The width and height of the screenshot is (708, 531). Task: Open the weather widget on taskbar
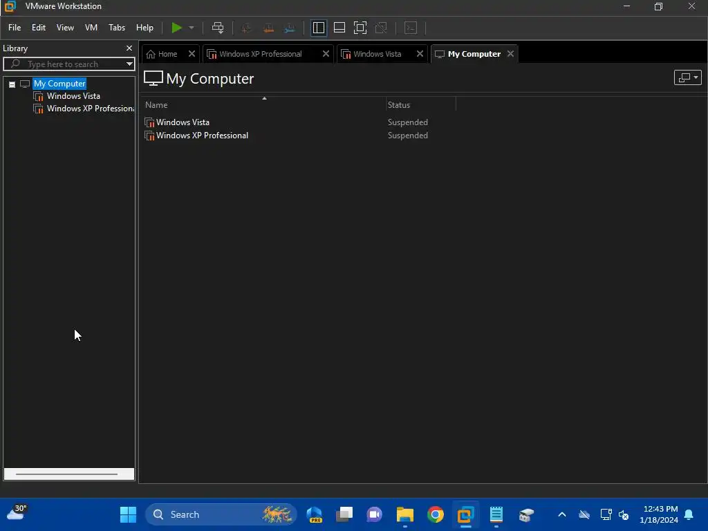pyautogui.click(x=17, y=514)
